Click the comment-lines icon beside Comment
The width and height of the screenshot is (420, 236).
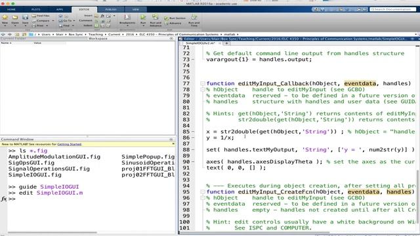tap(96, 20)
